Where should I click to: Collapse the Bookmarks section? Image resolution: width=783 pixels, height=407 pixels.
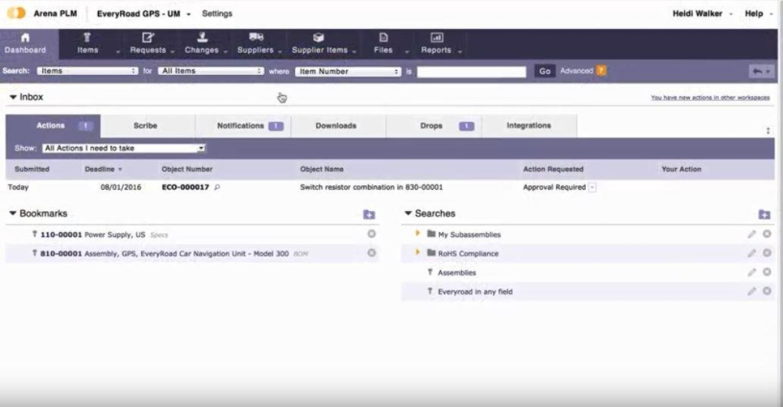tap(13, 213)
